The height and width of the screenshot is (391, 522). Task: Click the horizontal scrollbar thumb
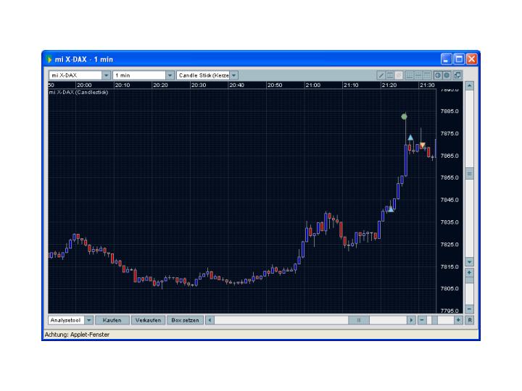tap(358, 320)
